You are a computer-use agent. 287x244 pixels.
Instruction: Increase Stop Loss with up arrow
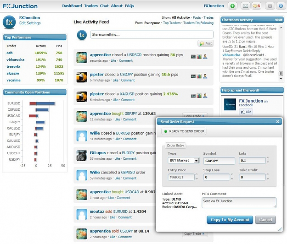(232, 175)
